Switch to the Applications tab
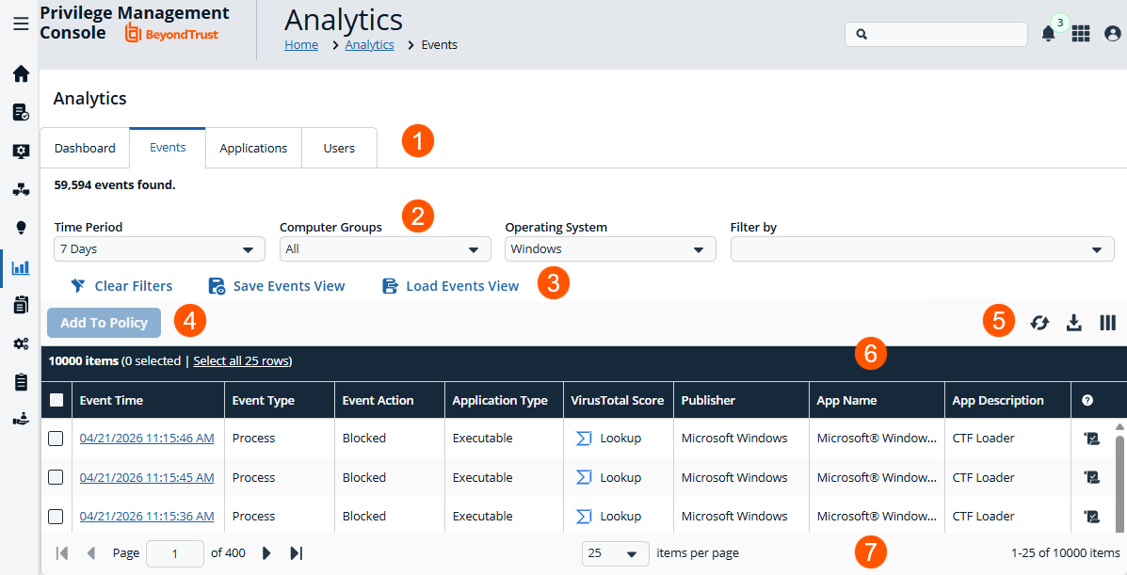The height and width of the screenshot is (575, 1127). pyautogui.click(x=253, y=148)
